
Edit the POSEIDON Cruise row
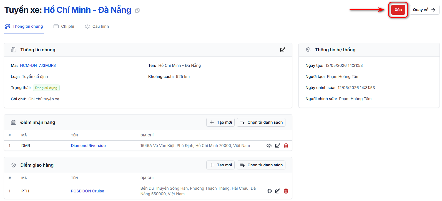(x=278, y=191)
